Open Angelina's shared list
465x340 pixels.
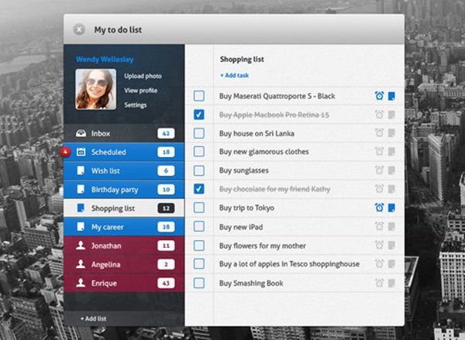click(124, 264)
